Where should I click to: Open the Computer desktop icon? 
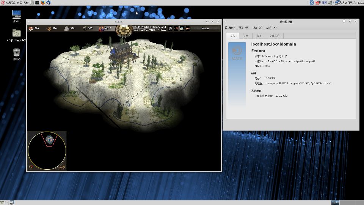(16, 16)
